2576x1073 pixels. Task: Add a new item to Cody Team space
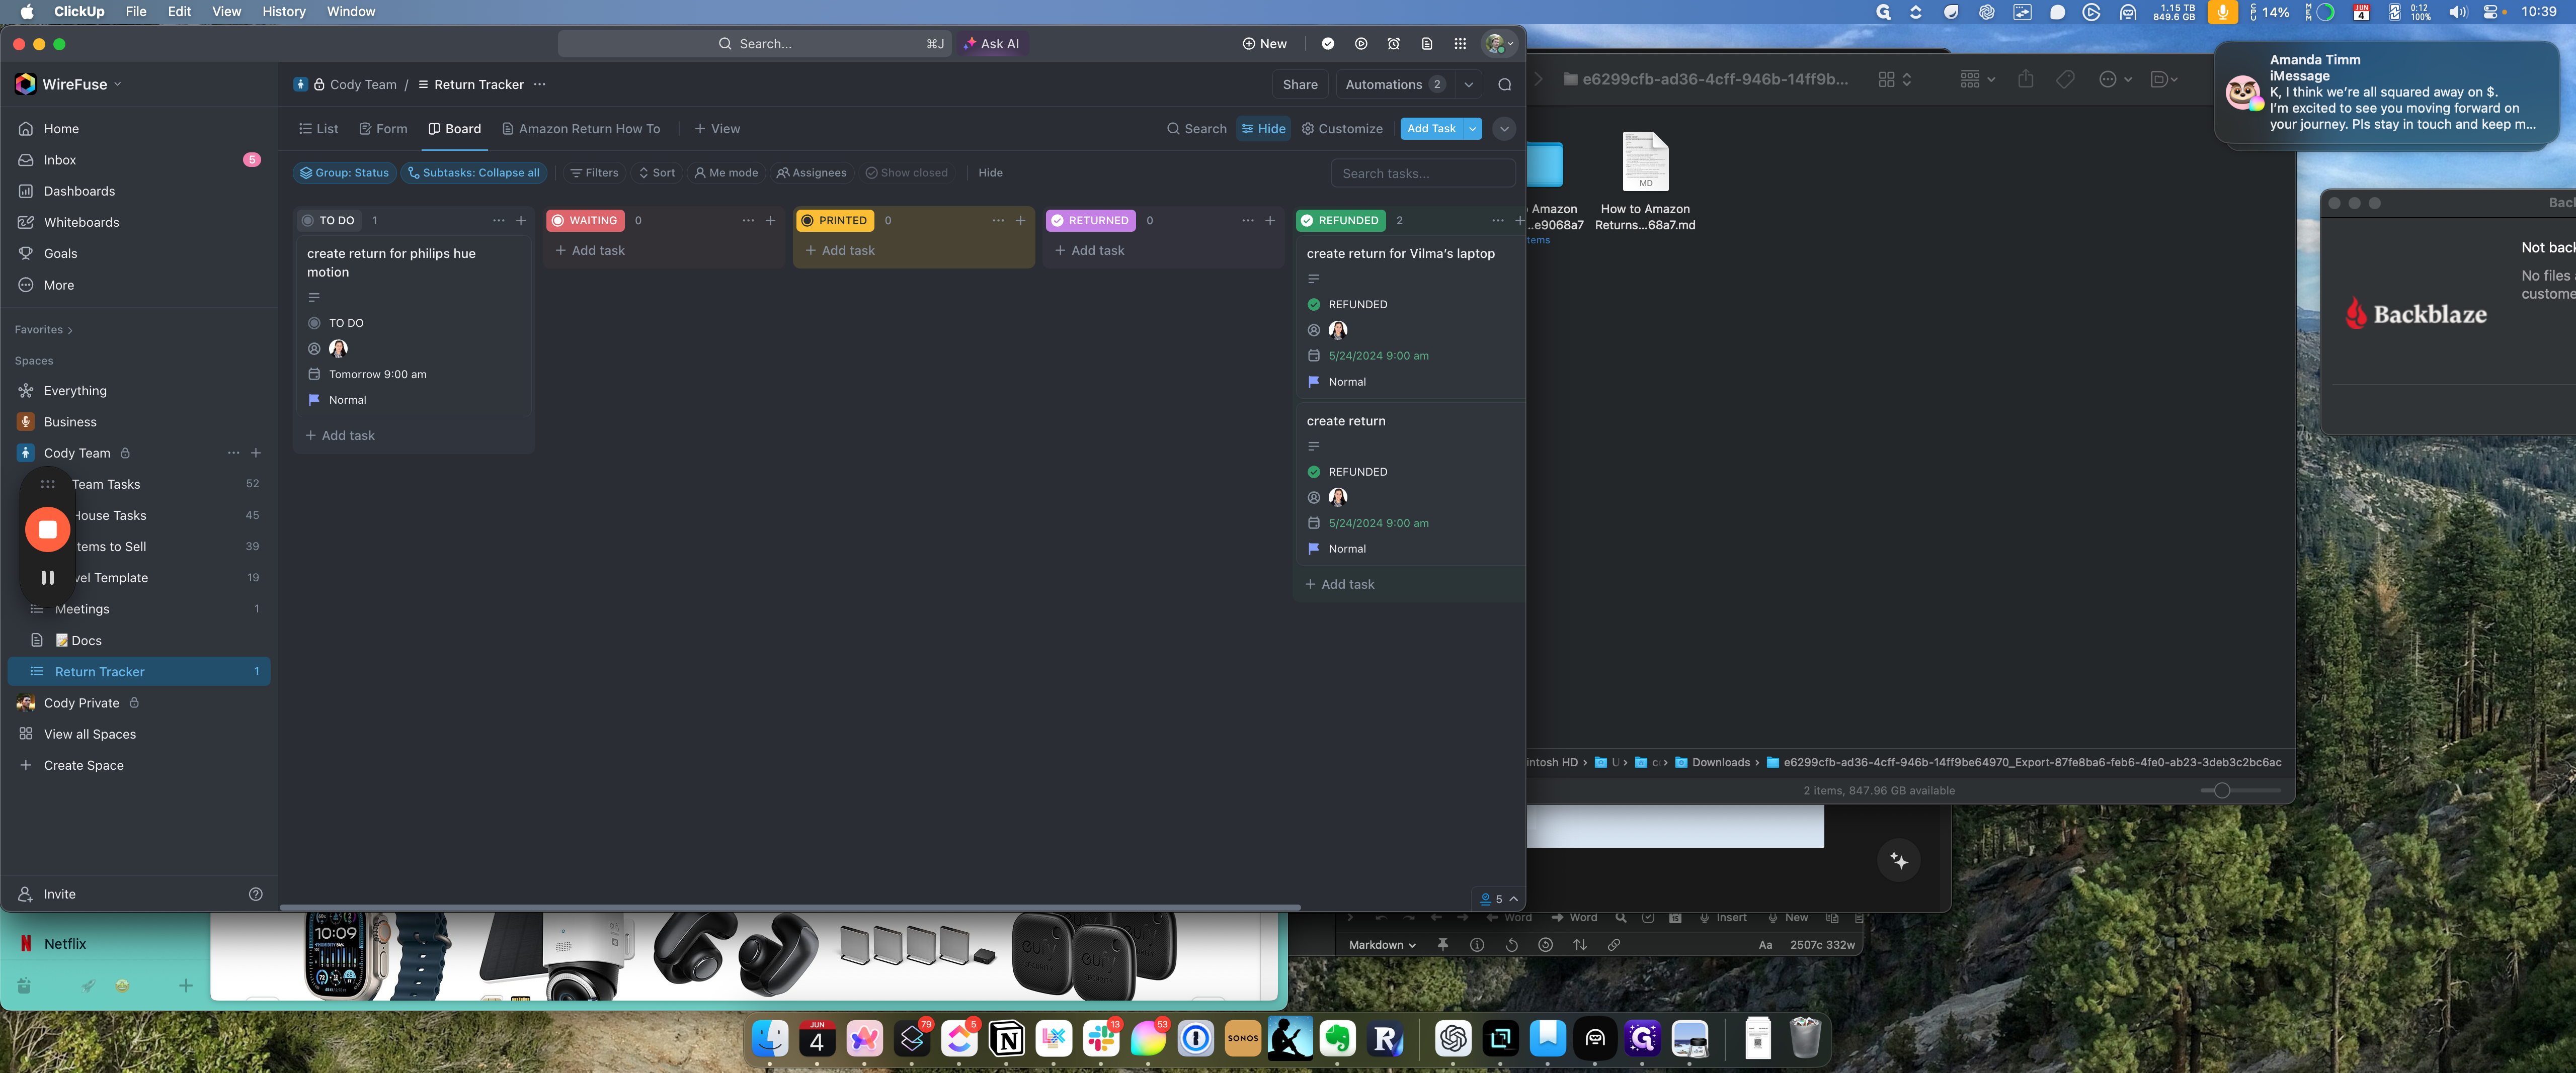tap(256, 453)
